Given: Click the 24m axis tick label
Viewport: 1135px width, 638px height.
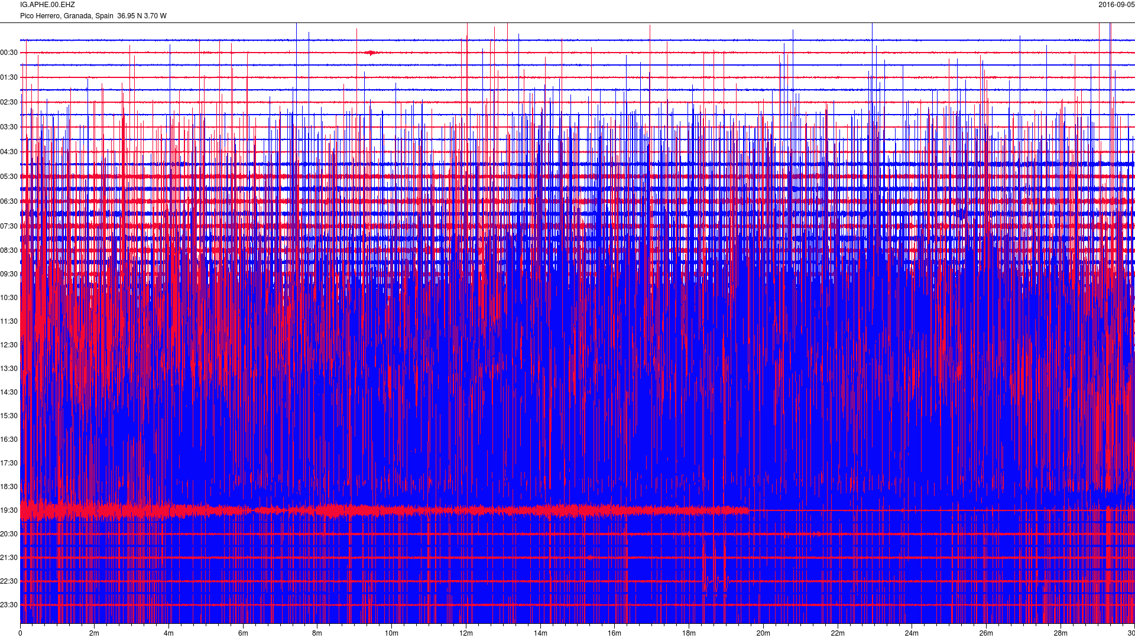Looking at the screenshot, I should 912,633.
